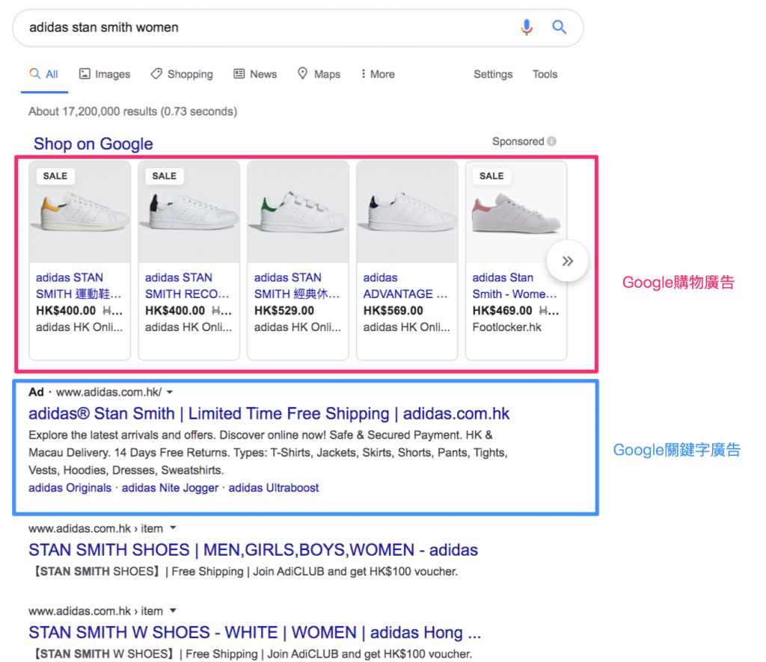Image resolution: width=766 pixels, height=662 pixels.
Task: Open the adidas Nite Jogger sitelink
Action: (170, 488)
